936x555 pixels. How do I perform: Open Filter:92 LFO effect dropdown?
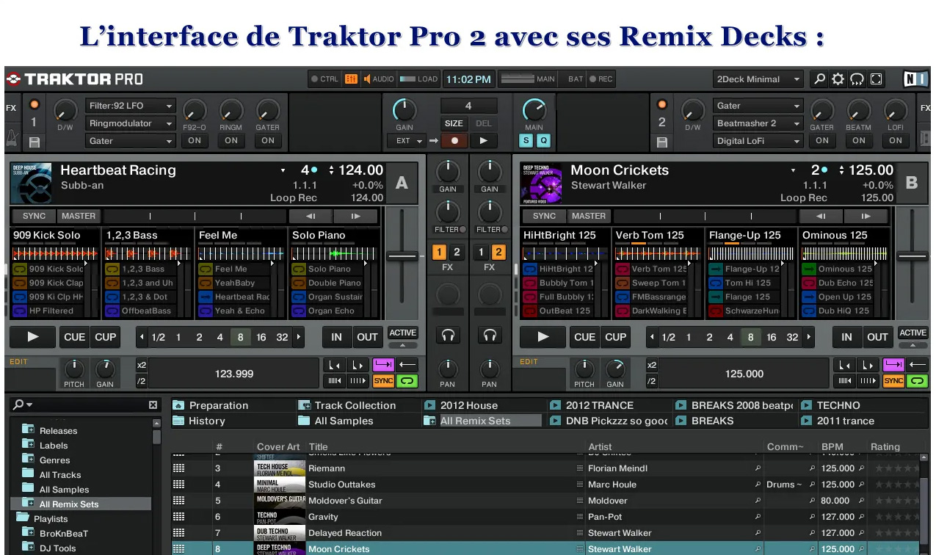(131, 106)
